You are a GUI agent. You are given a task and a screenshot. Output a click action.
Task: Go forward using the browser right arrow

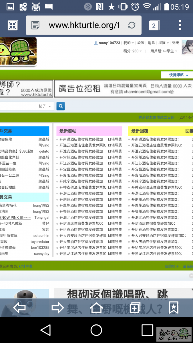57,308
